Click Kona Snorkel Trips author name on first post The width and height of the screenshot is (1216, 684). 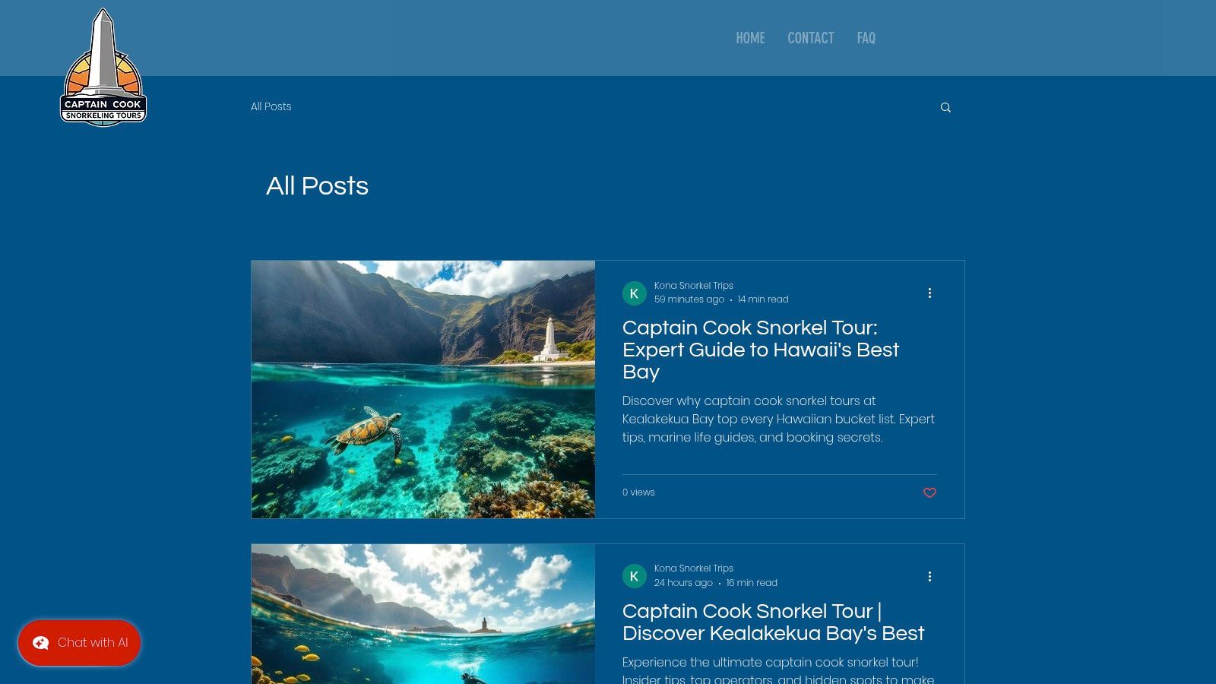693,286
